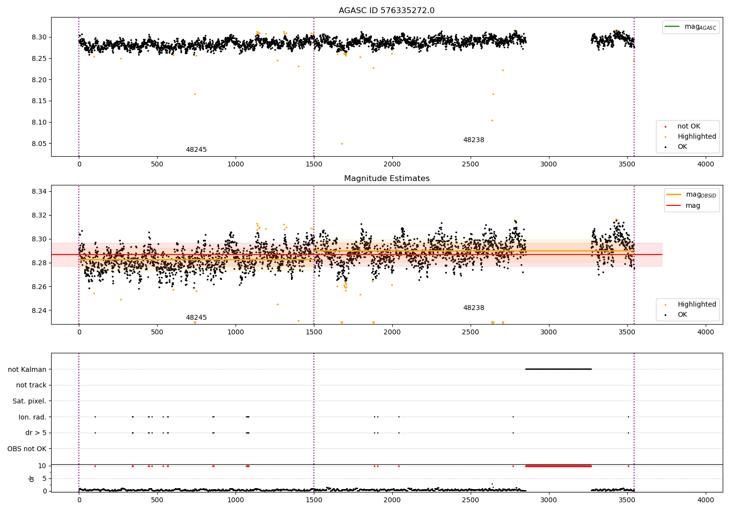This screenshot has height=511, width=730.
Task: Select the green mag AGASC legend line
Action: tap(672, 27)
